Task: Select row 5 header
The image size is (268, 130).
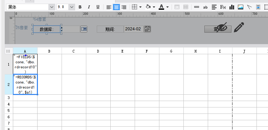Action: point(9,110)
